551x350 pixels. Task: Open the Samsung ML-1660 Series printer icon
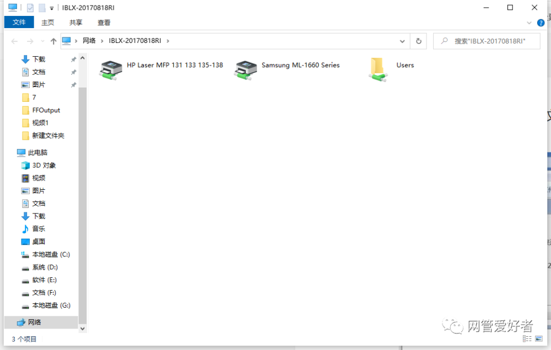(246, 70)
